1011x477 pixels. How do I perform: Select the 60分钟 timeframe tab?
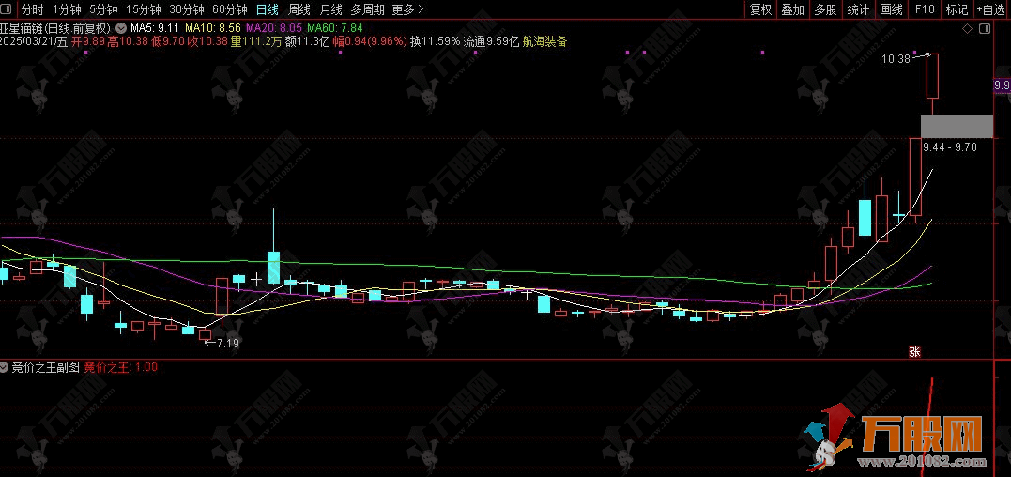[x=230, y=9]
